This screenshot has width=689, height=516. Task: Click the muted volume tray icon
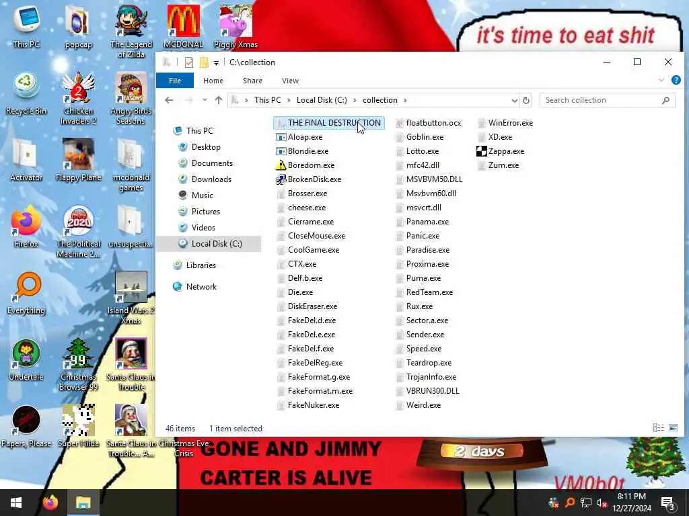point(602,503)
